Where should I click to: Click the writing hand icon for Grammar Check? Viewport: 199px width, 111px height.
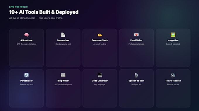click(x=100, y=35)
